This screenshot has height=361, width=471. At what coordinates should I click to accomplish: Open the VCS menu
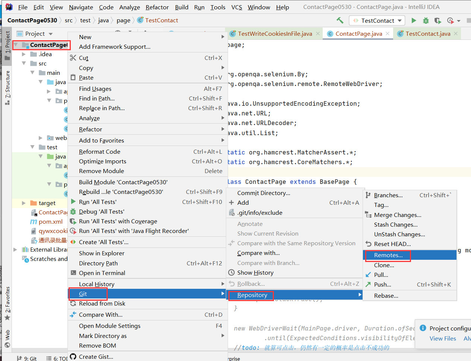tap(237, 7)
